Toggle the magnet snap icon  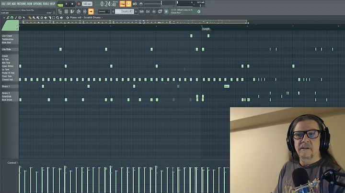click(12, 18)
